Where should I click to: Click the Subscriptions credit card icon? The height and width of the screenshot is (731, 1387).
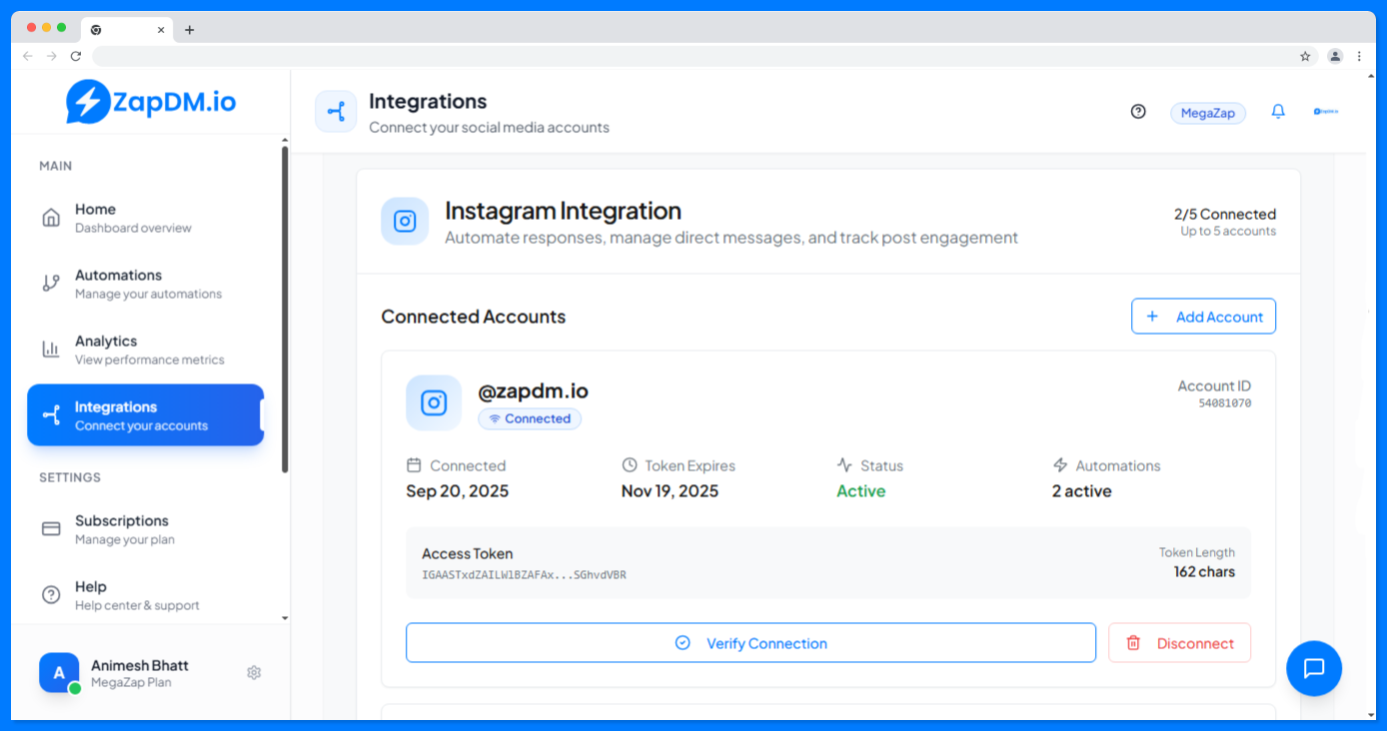click(51, 529)
